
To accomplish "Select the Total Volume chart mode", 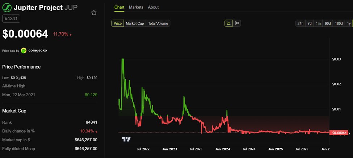I will pyautogui.click(x=158, y=24).
